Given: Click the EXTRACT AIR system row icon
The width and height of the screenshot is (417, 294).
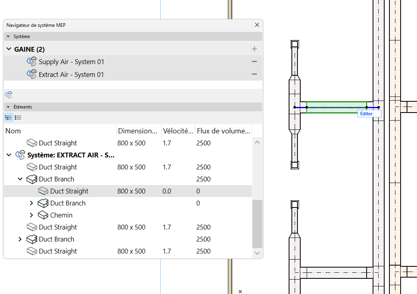Looking at the screenshot, I should 20,155.
